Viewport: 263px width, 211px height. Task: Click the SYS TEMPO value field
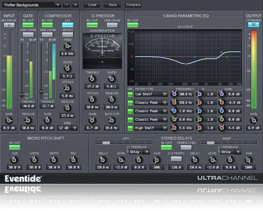click(x=176, y=168)
